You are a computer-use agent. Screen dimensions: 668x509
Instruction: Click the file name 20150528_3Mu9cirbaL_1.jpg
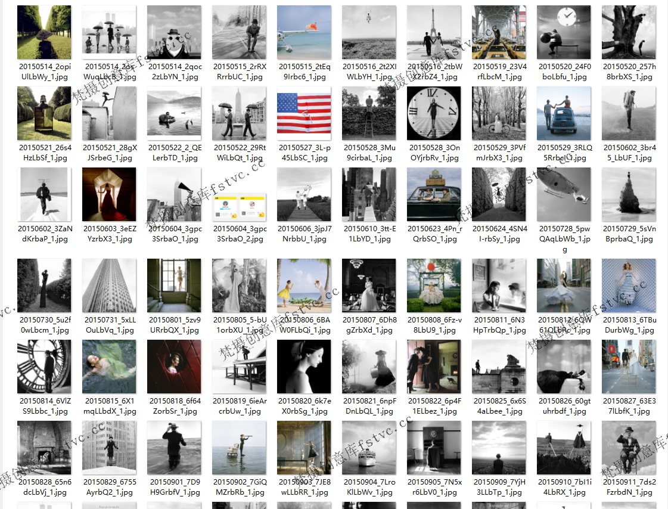(x=369, y=153)
